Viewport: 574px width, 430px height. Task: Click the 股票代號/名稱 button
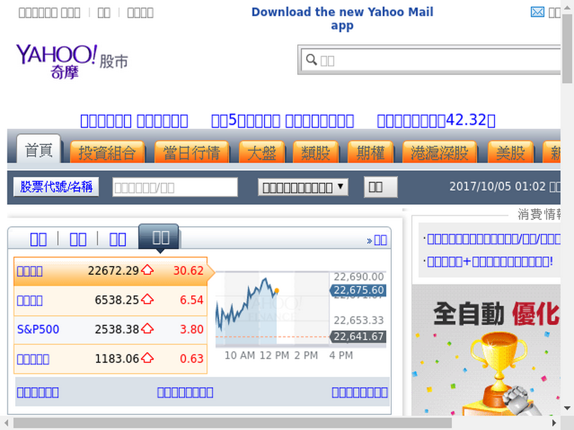pos(56,187)
